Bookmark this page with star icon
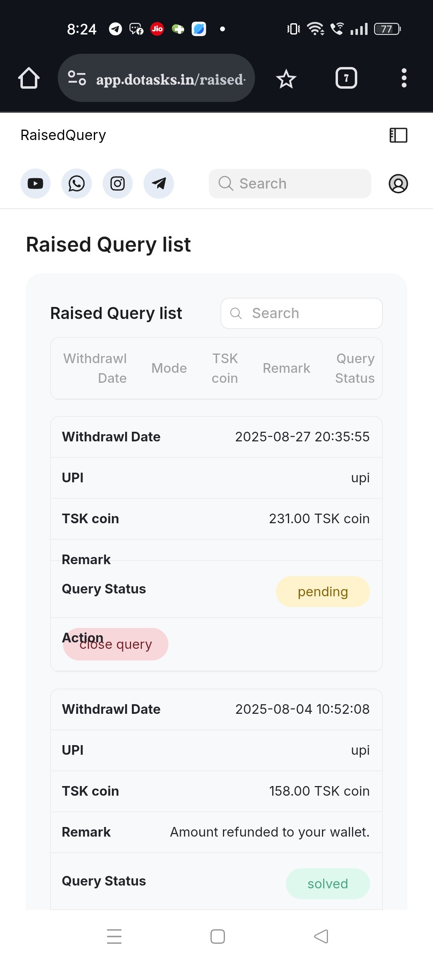Screen dimensions: 433x963 pyautogui.click(x=286, y=79)
